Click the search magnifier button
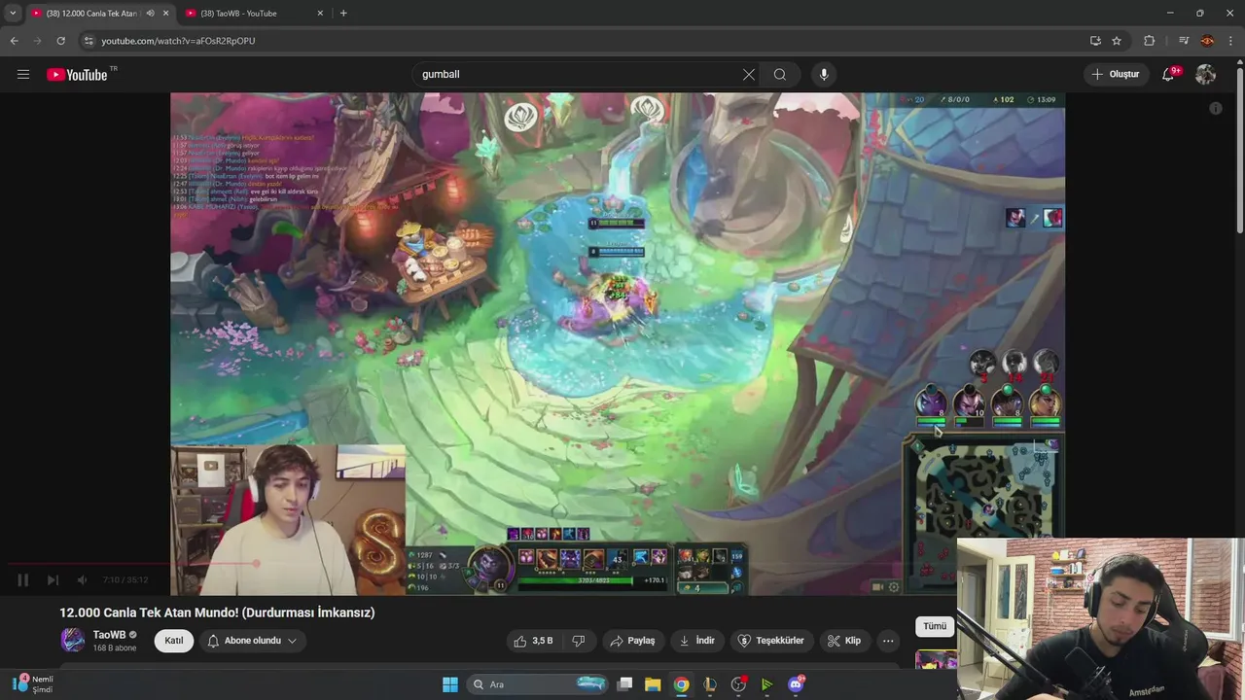This screenshot has height=700, width=1245. pos(780,74)
